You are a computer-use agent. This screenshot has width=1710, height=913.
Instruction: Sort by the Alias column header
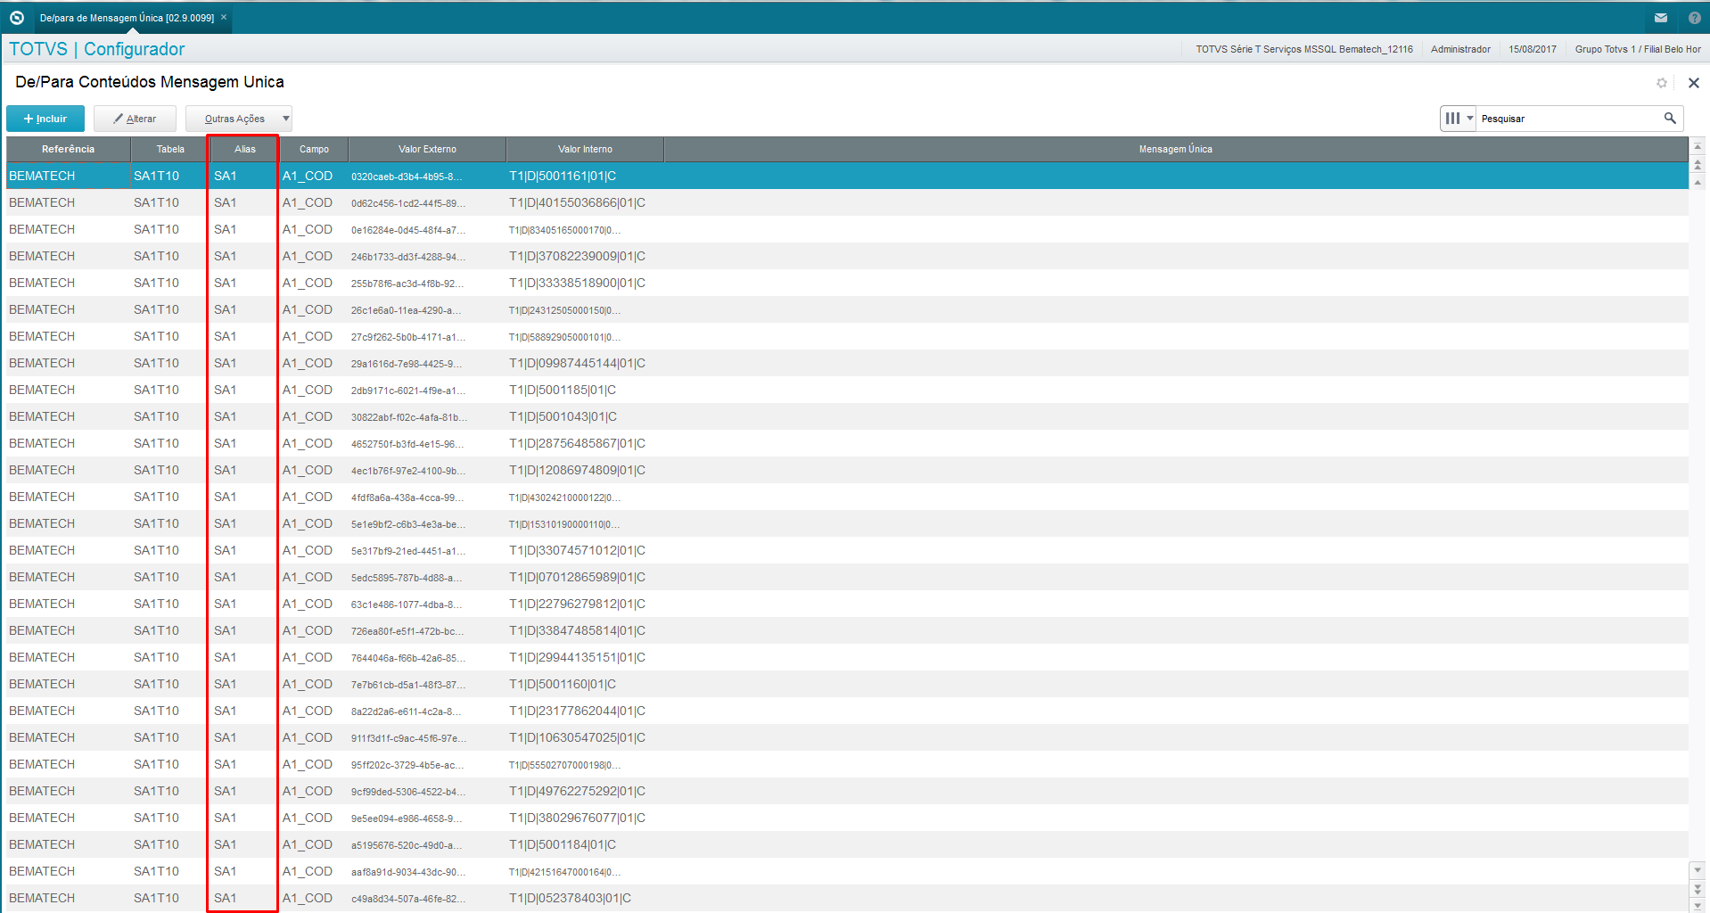tap(245, 149)
